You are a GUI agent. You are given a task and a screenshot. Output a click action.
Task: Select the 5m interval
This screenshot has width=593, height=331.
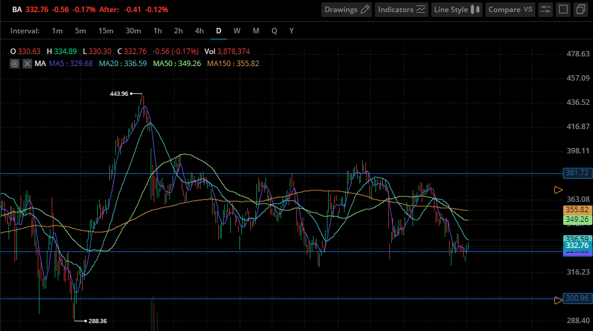80,31
